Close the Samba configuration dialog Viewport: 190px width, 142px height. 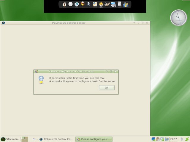click(x=115, y=72)
